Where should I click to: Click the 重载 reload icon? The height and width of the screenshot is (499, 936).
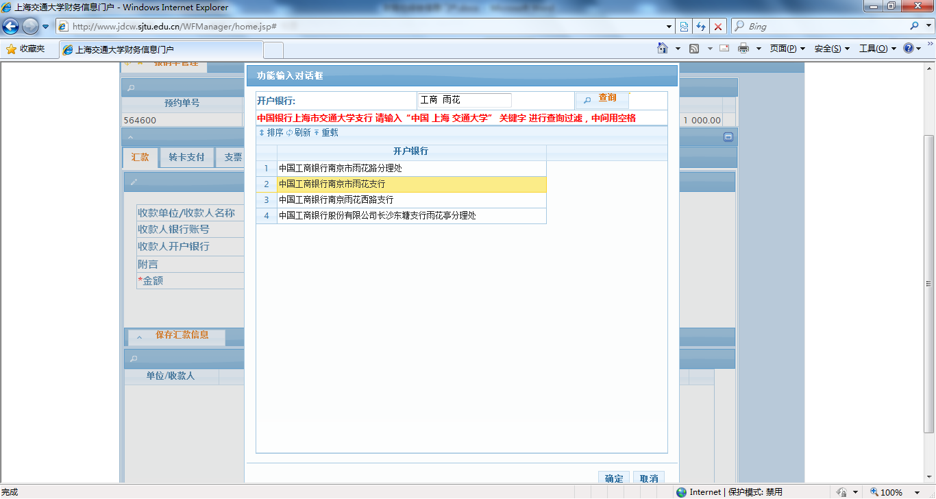(317, 133)
